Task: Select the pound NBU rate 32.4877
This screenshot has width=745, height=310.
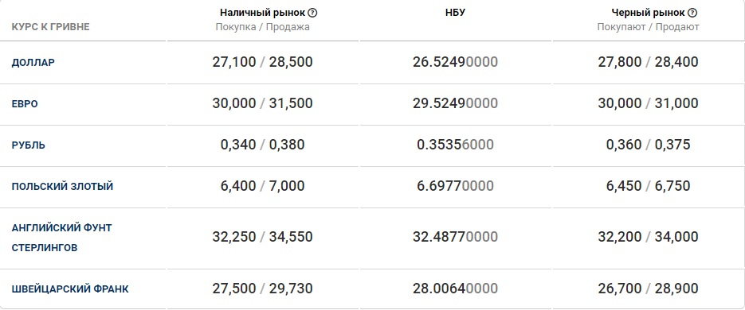Action: pyautogui.click(x=455, y=237)
